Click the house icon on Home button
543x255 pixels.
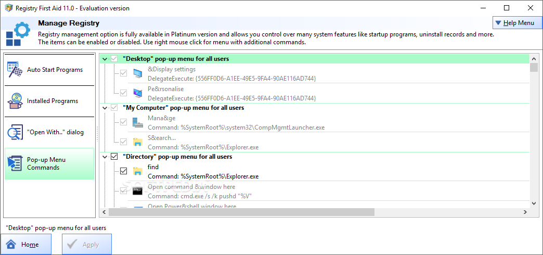[11, 245]
